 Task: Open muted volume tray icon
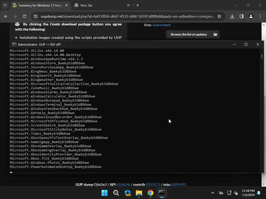236,193
